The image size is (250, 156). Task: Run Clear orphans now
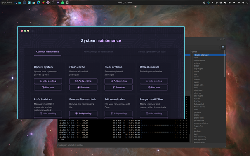(119, 87)
